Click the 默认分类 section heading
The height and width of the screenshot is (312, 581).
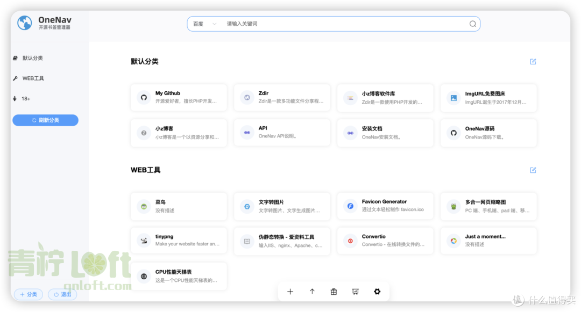tap(145, 61)
